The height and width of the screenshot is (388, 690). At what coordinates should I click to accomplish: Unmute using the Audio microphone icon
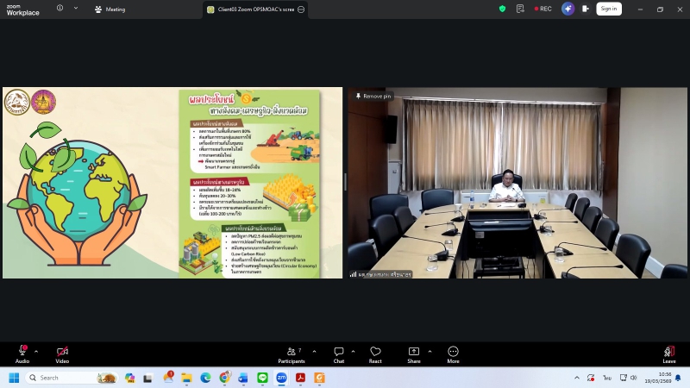pos(22,351)
